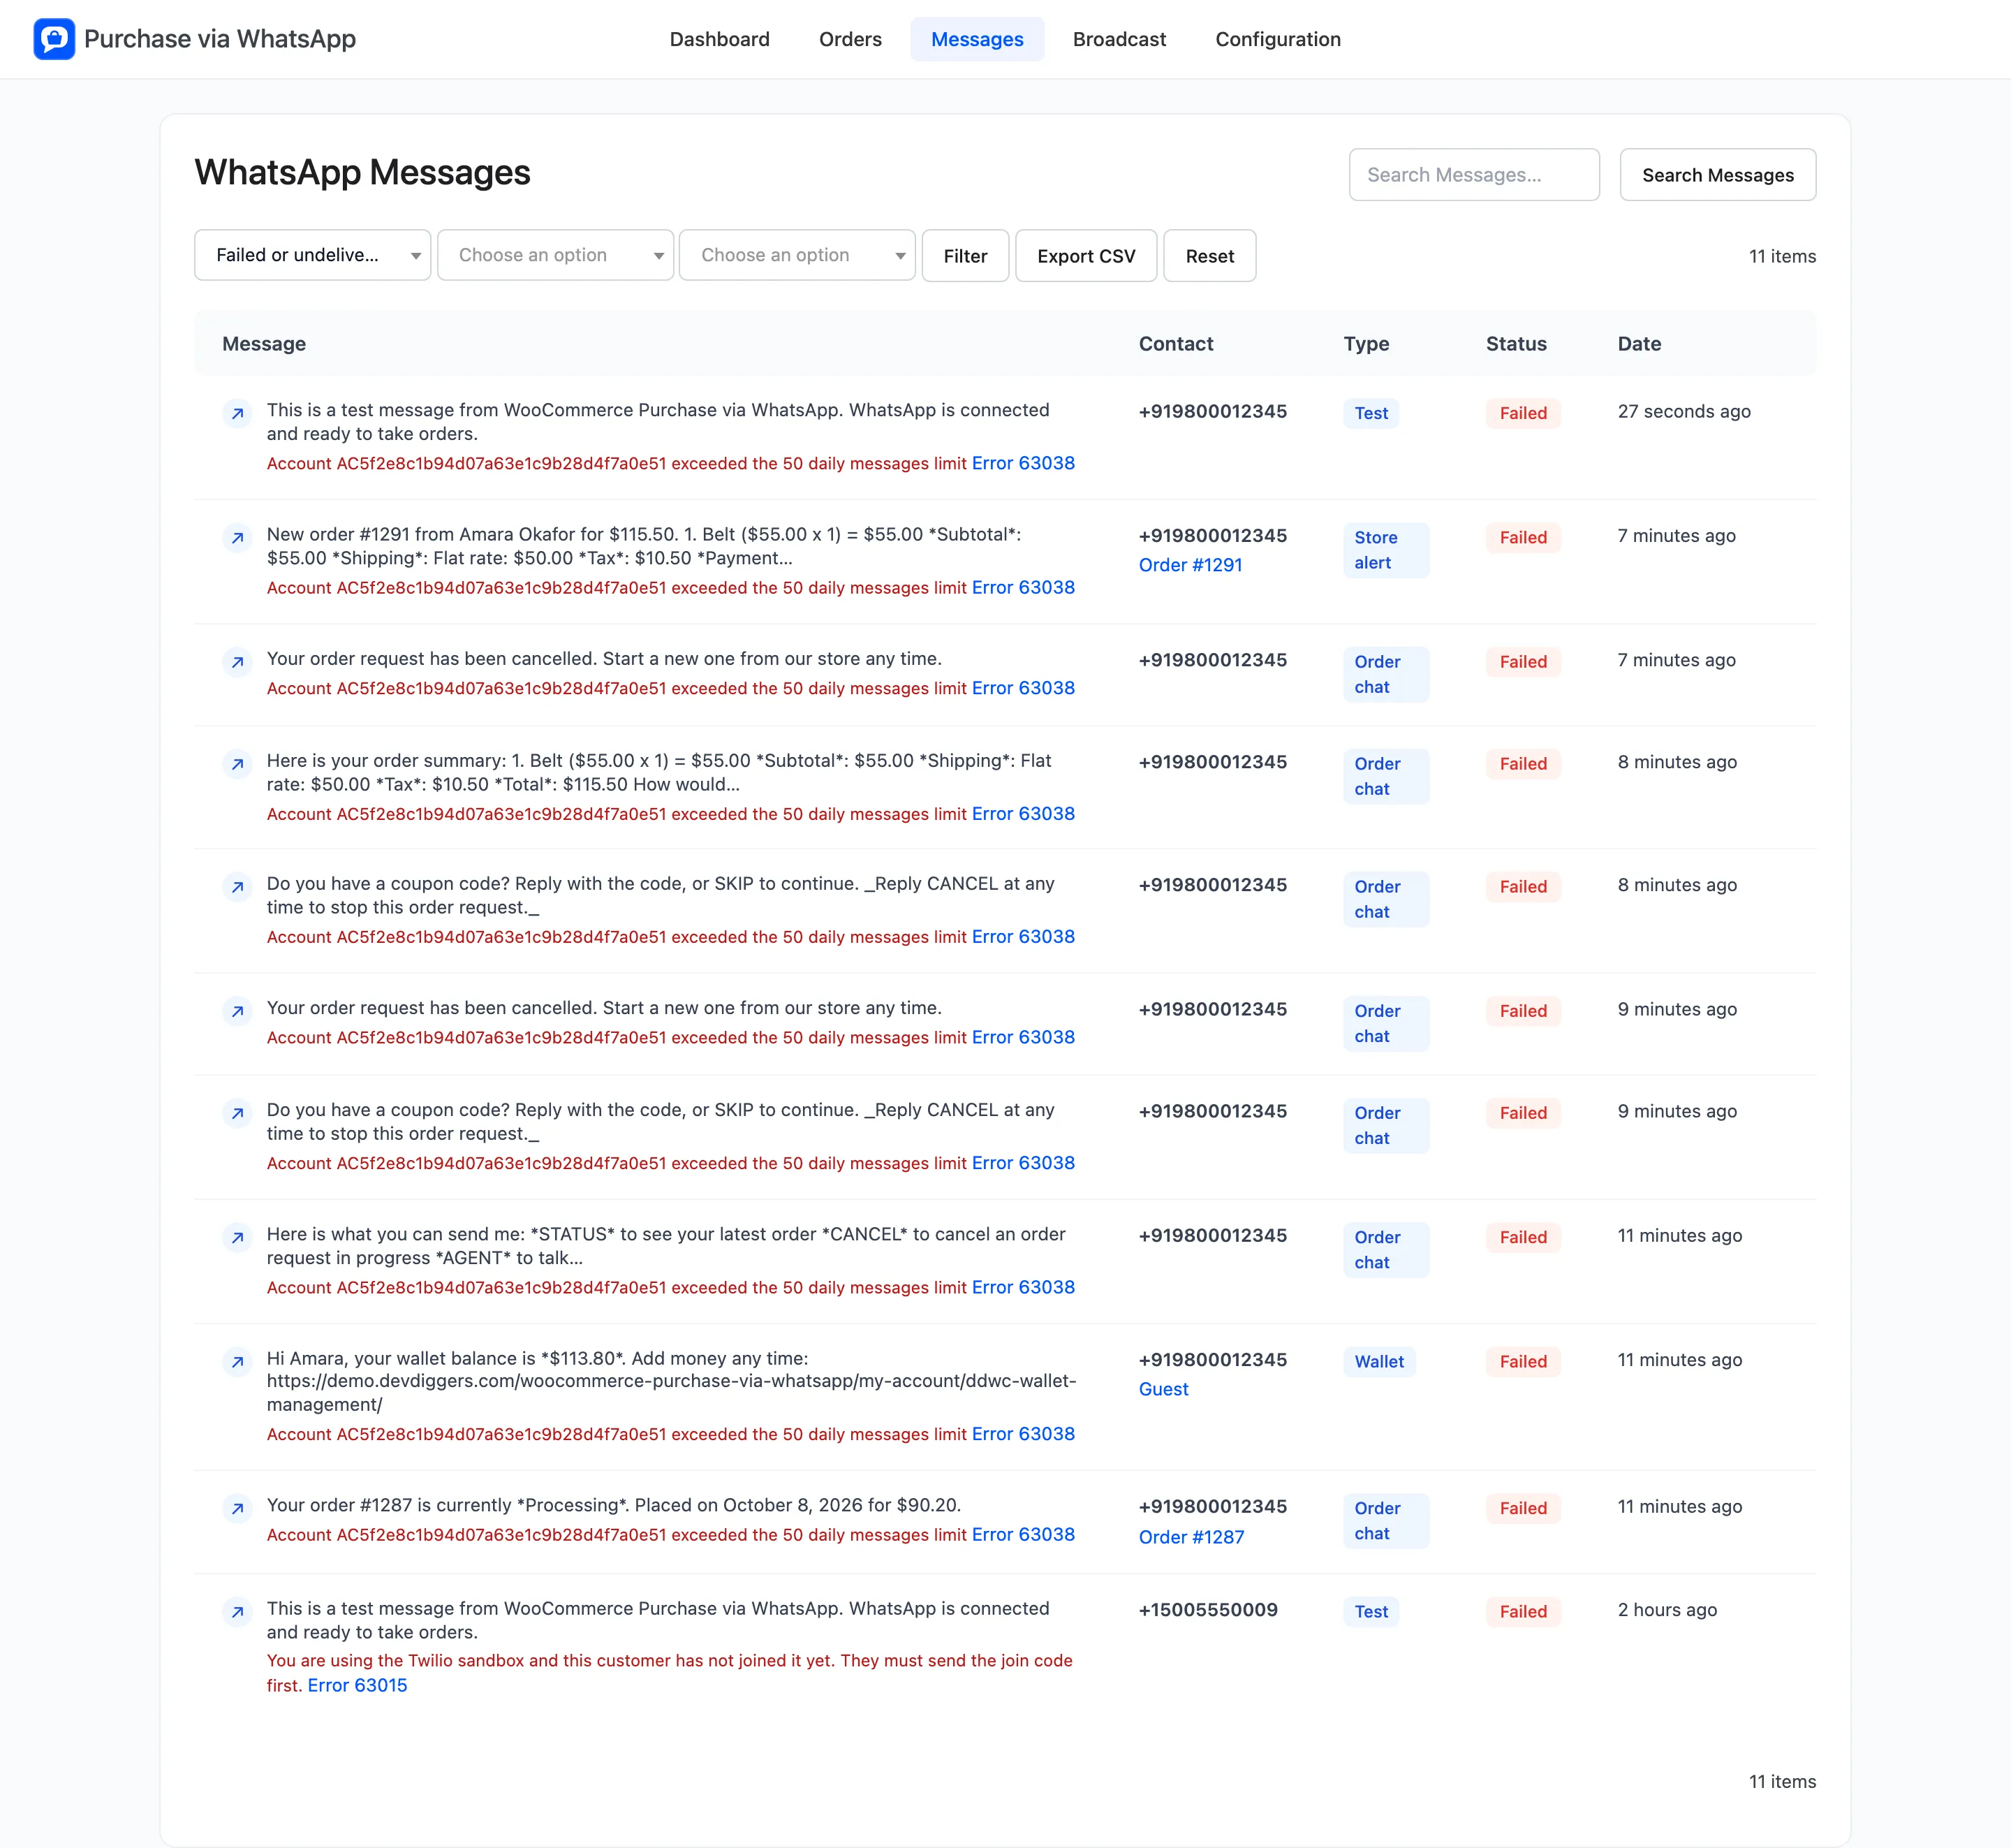Click the Status column header
This screenshot has width=2011, height=1848.
click(1516, 344)
